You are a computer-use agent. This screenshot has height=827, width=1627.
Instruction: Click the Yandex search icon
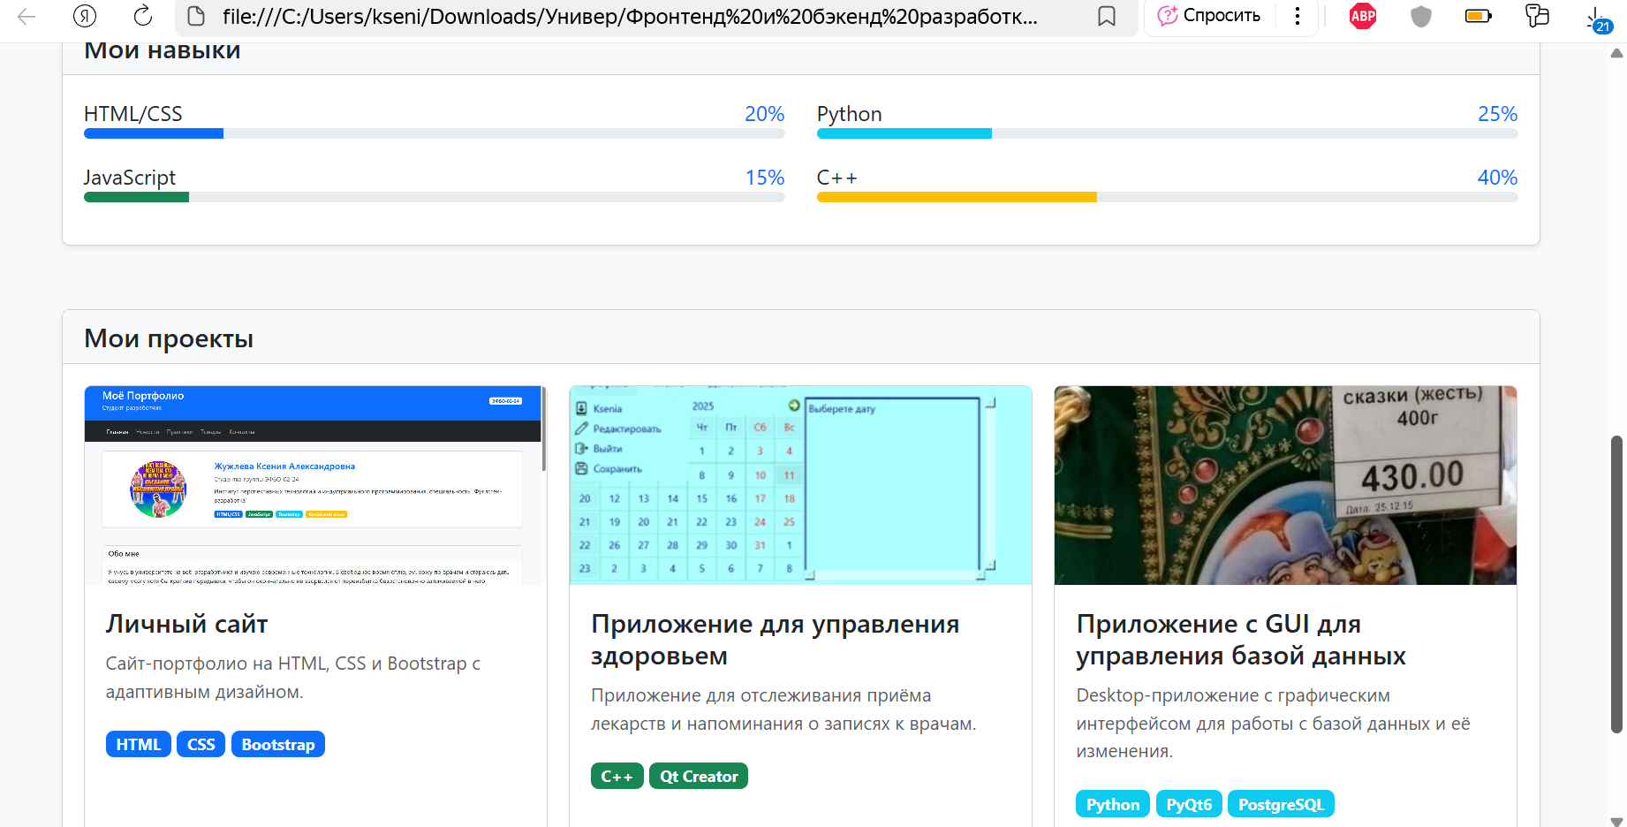[84, 16]
